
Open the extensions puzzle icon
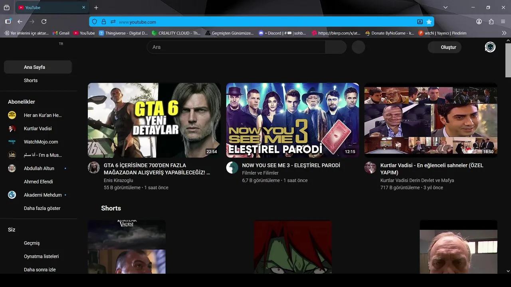(x=491, y=22)
